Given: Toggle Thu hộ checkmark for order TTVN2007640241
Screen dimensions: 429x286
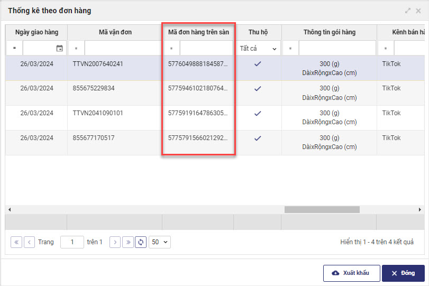Looking at the screenshot, I should [x=258, y=63].
